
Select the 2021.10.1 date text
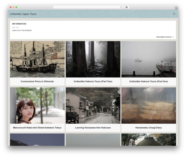[x=16, y=27]
